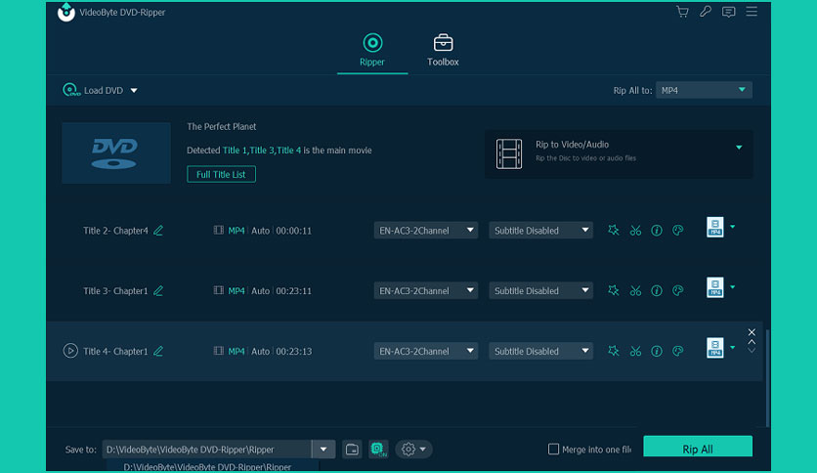817x473 pixels.
Task: Switch to the Toolbox tab
Action: click(x=443, y=50)
